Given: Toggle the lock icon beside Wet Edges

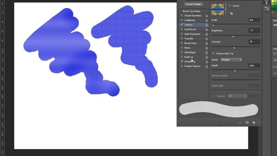Looking at the screenshot, I should click(207, 52).
